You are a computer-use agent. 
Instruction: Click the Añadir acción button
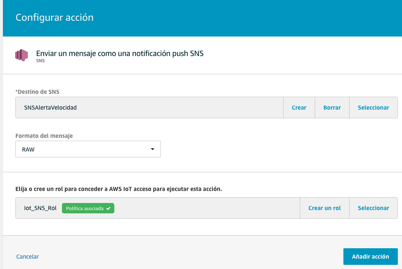pos(370,257)
